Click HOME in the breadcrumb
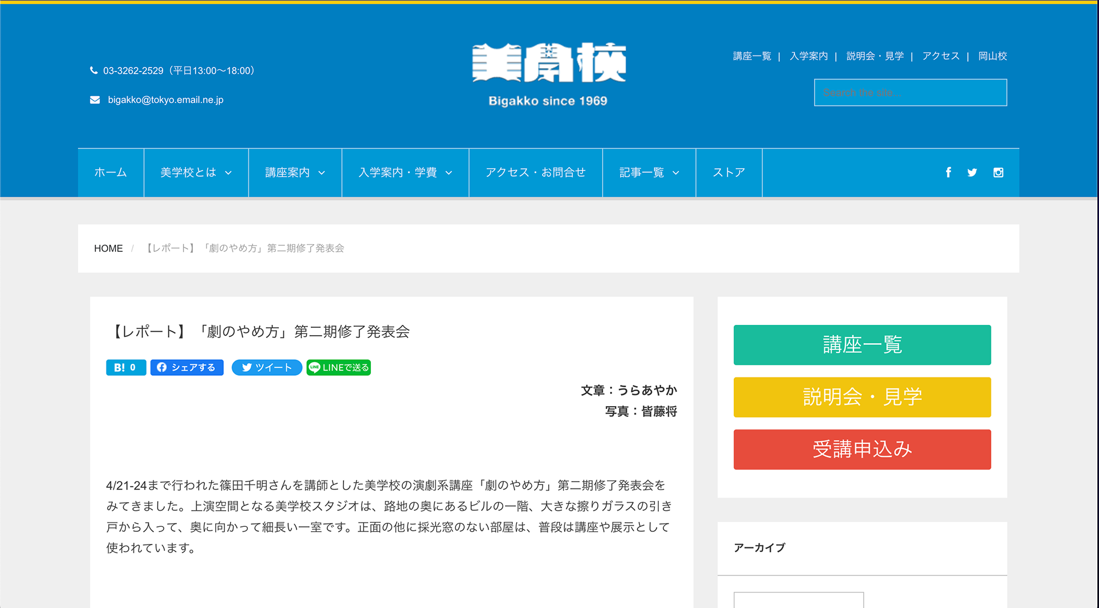Viewport: 1099px width, 608px height. (108, 248)
